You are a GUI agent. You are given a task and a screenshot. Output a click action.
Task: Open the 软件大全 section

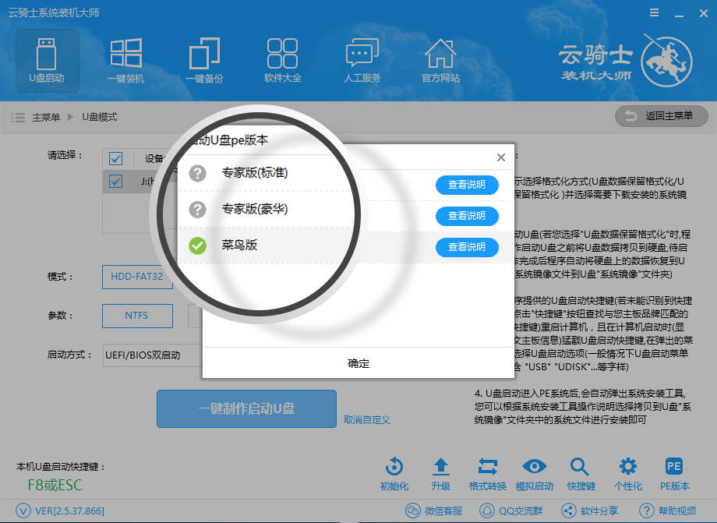[x=283, y=61]
